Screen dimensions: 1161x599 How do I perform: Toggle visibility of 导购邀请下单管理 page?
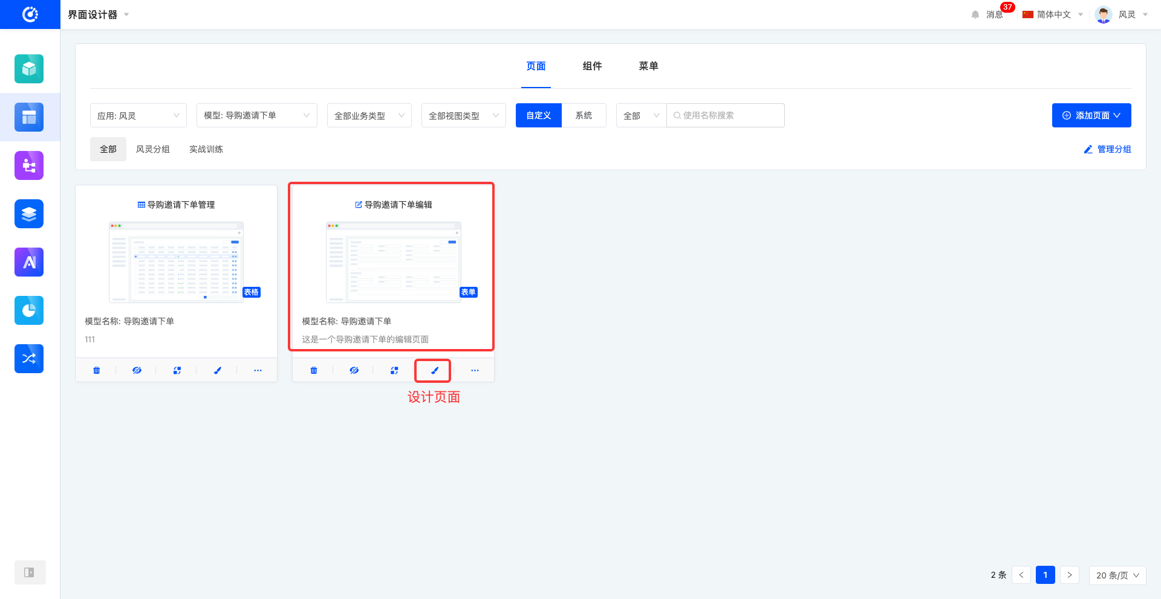pos(137,370)
